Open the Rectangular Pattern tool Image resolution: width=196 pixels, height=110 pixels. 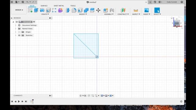[54, 10]
